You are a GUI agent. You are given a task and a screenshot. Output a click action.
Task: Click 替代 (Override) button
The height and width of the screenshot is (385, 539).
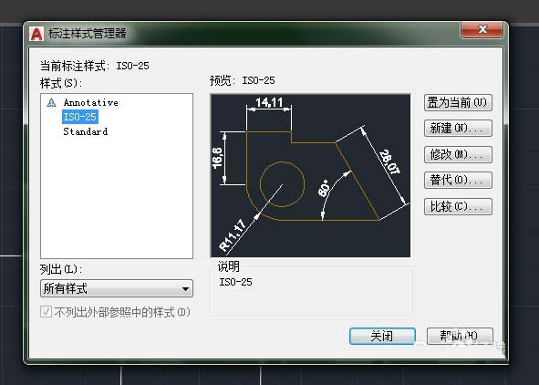tap(458, 180)
